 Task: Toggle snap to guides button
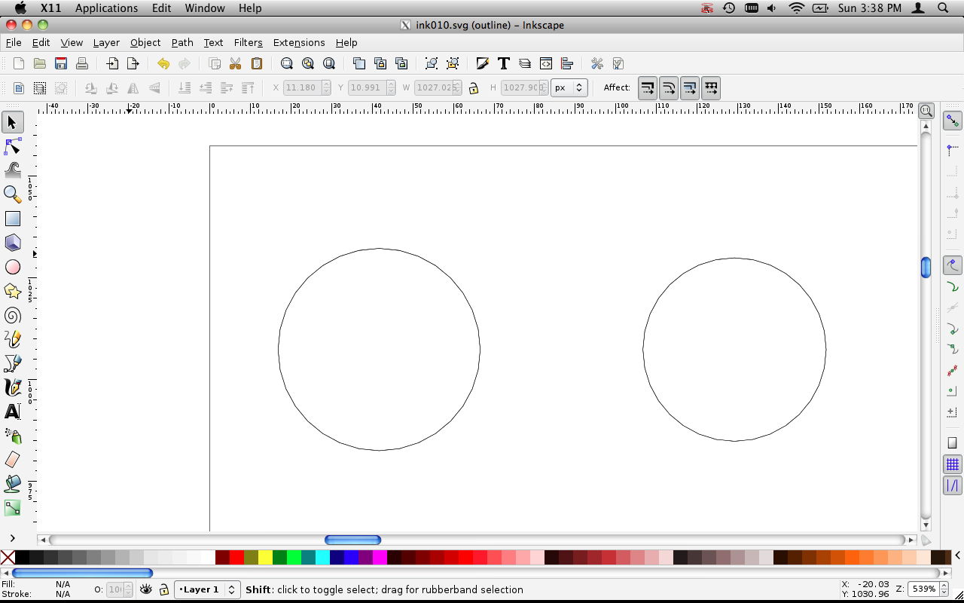(953, 485)
